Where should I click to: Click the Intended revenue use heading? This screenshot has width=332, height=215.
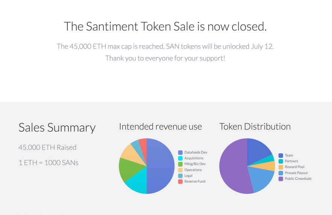coord(161,127)
